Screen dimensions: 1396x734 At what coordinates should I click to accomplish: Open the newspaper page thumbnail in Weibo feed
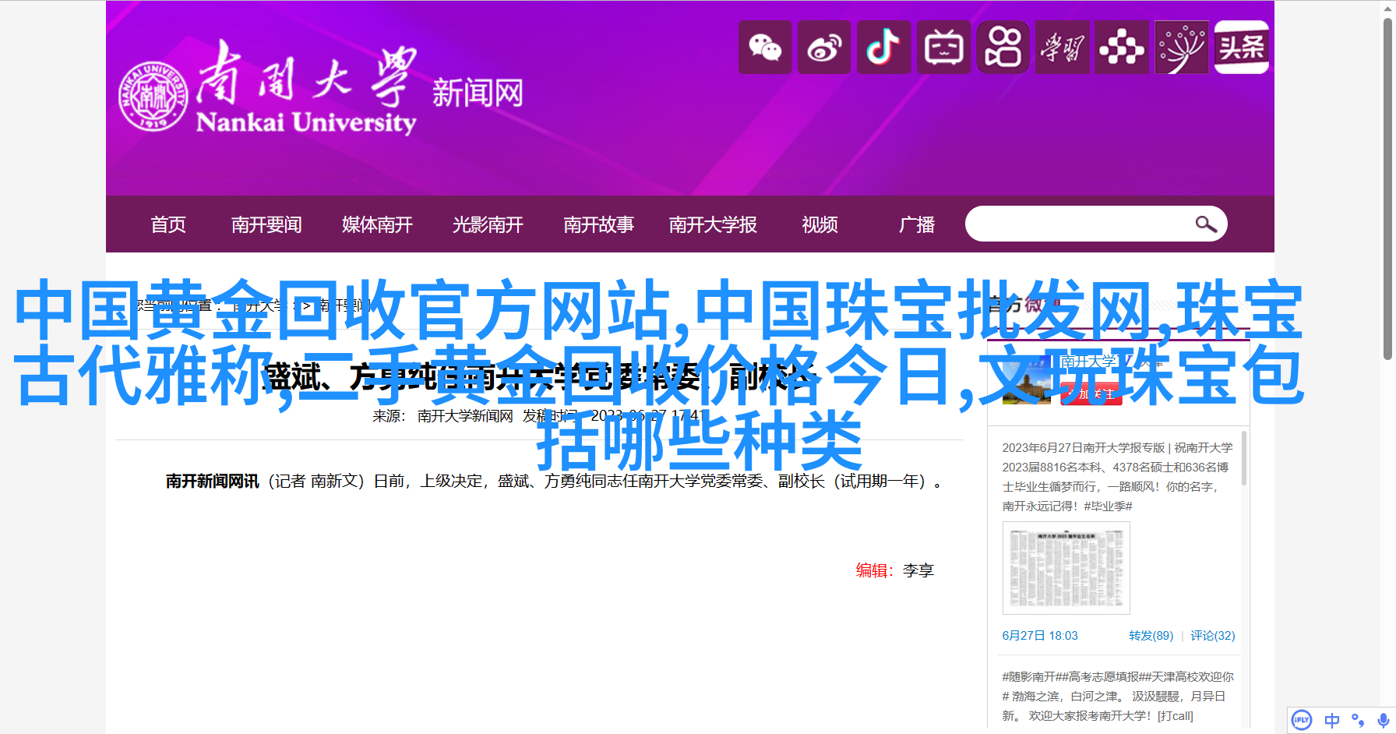tap(1066, 568)
